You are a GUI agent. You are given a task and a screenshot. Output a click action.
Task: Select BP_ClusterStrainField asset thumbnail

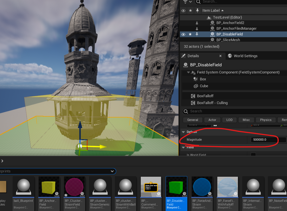click(x=74, y=187)
